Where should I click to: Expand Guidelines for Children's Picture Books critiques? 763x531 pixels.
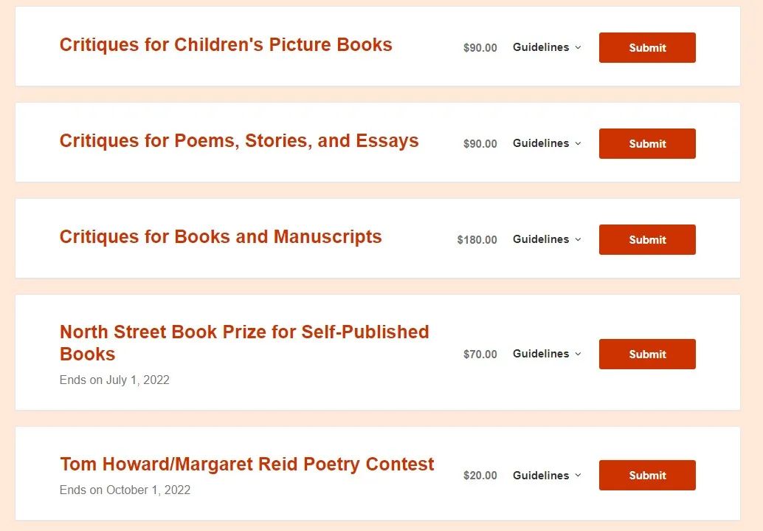[547, 47]
